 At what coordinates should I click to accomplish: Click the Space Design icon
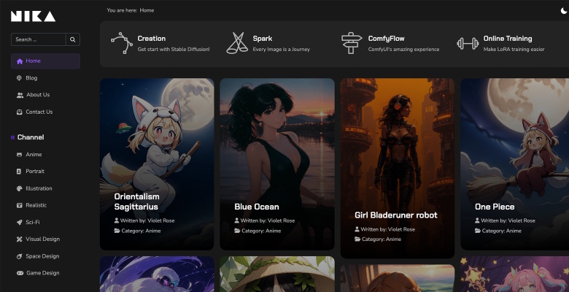[19, 256]
